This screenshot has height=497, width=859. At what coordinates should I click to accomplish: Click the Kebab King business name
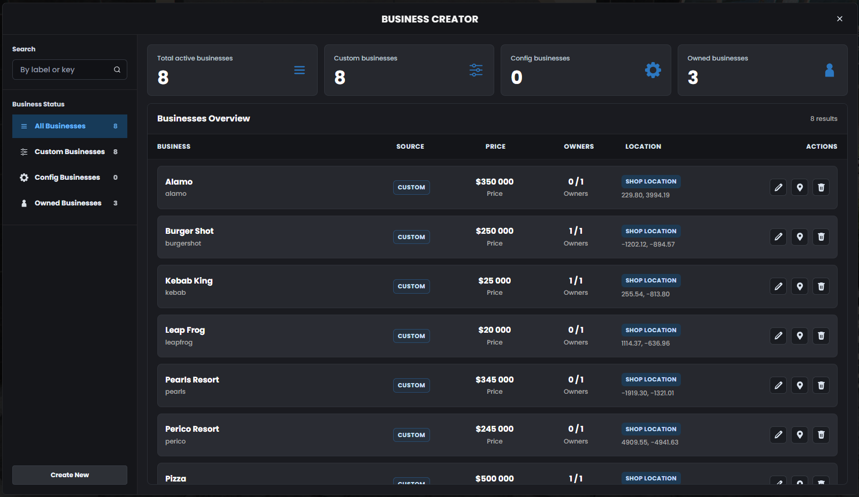(x=189, y=281)
